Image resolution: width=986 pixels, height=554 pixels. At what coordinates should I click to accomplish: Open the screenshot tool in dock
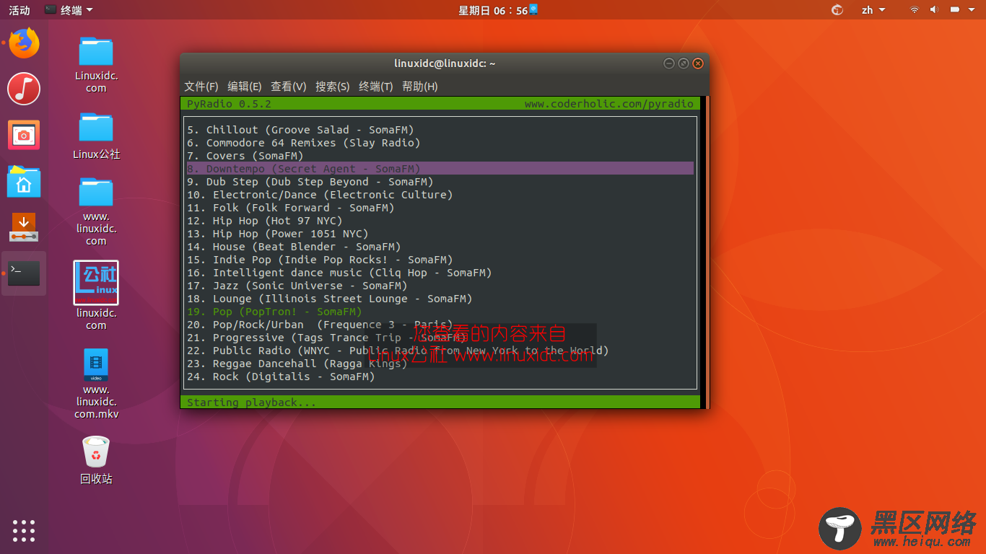(x=24, y=135)
